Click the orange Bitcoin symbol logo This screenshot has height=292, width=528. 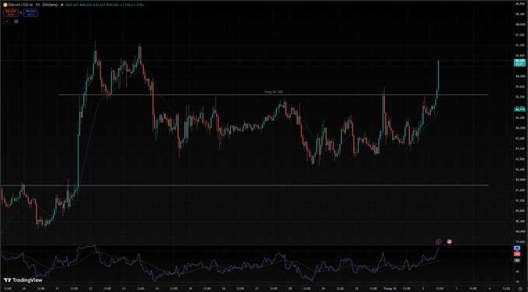tap(5, 5)
